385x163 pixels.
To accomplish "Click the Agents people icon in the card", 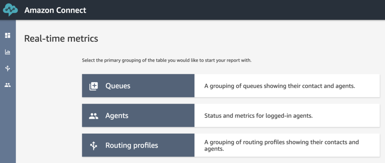I will point(94,116).
